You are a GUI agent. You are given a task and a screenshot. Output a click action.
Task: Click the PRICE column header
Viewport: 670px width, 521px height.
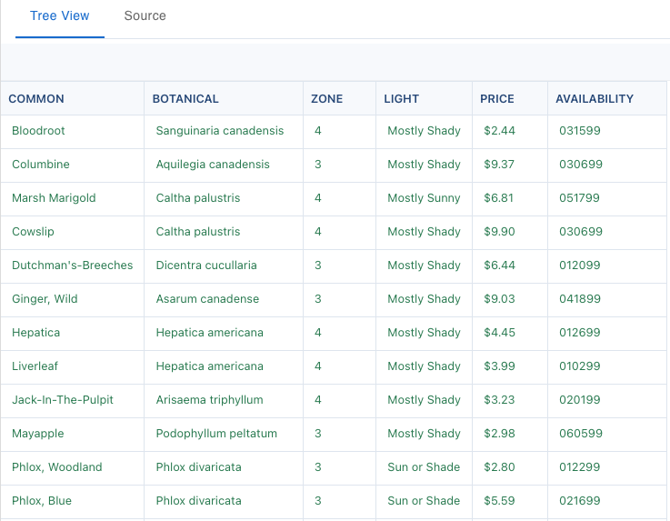pos(510,98)
